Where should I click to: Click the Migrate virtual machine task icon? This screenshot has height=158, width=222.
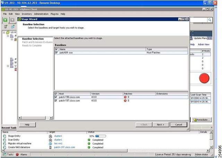tap(5, 143)
